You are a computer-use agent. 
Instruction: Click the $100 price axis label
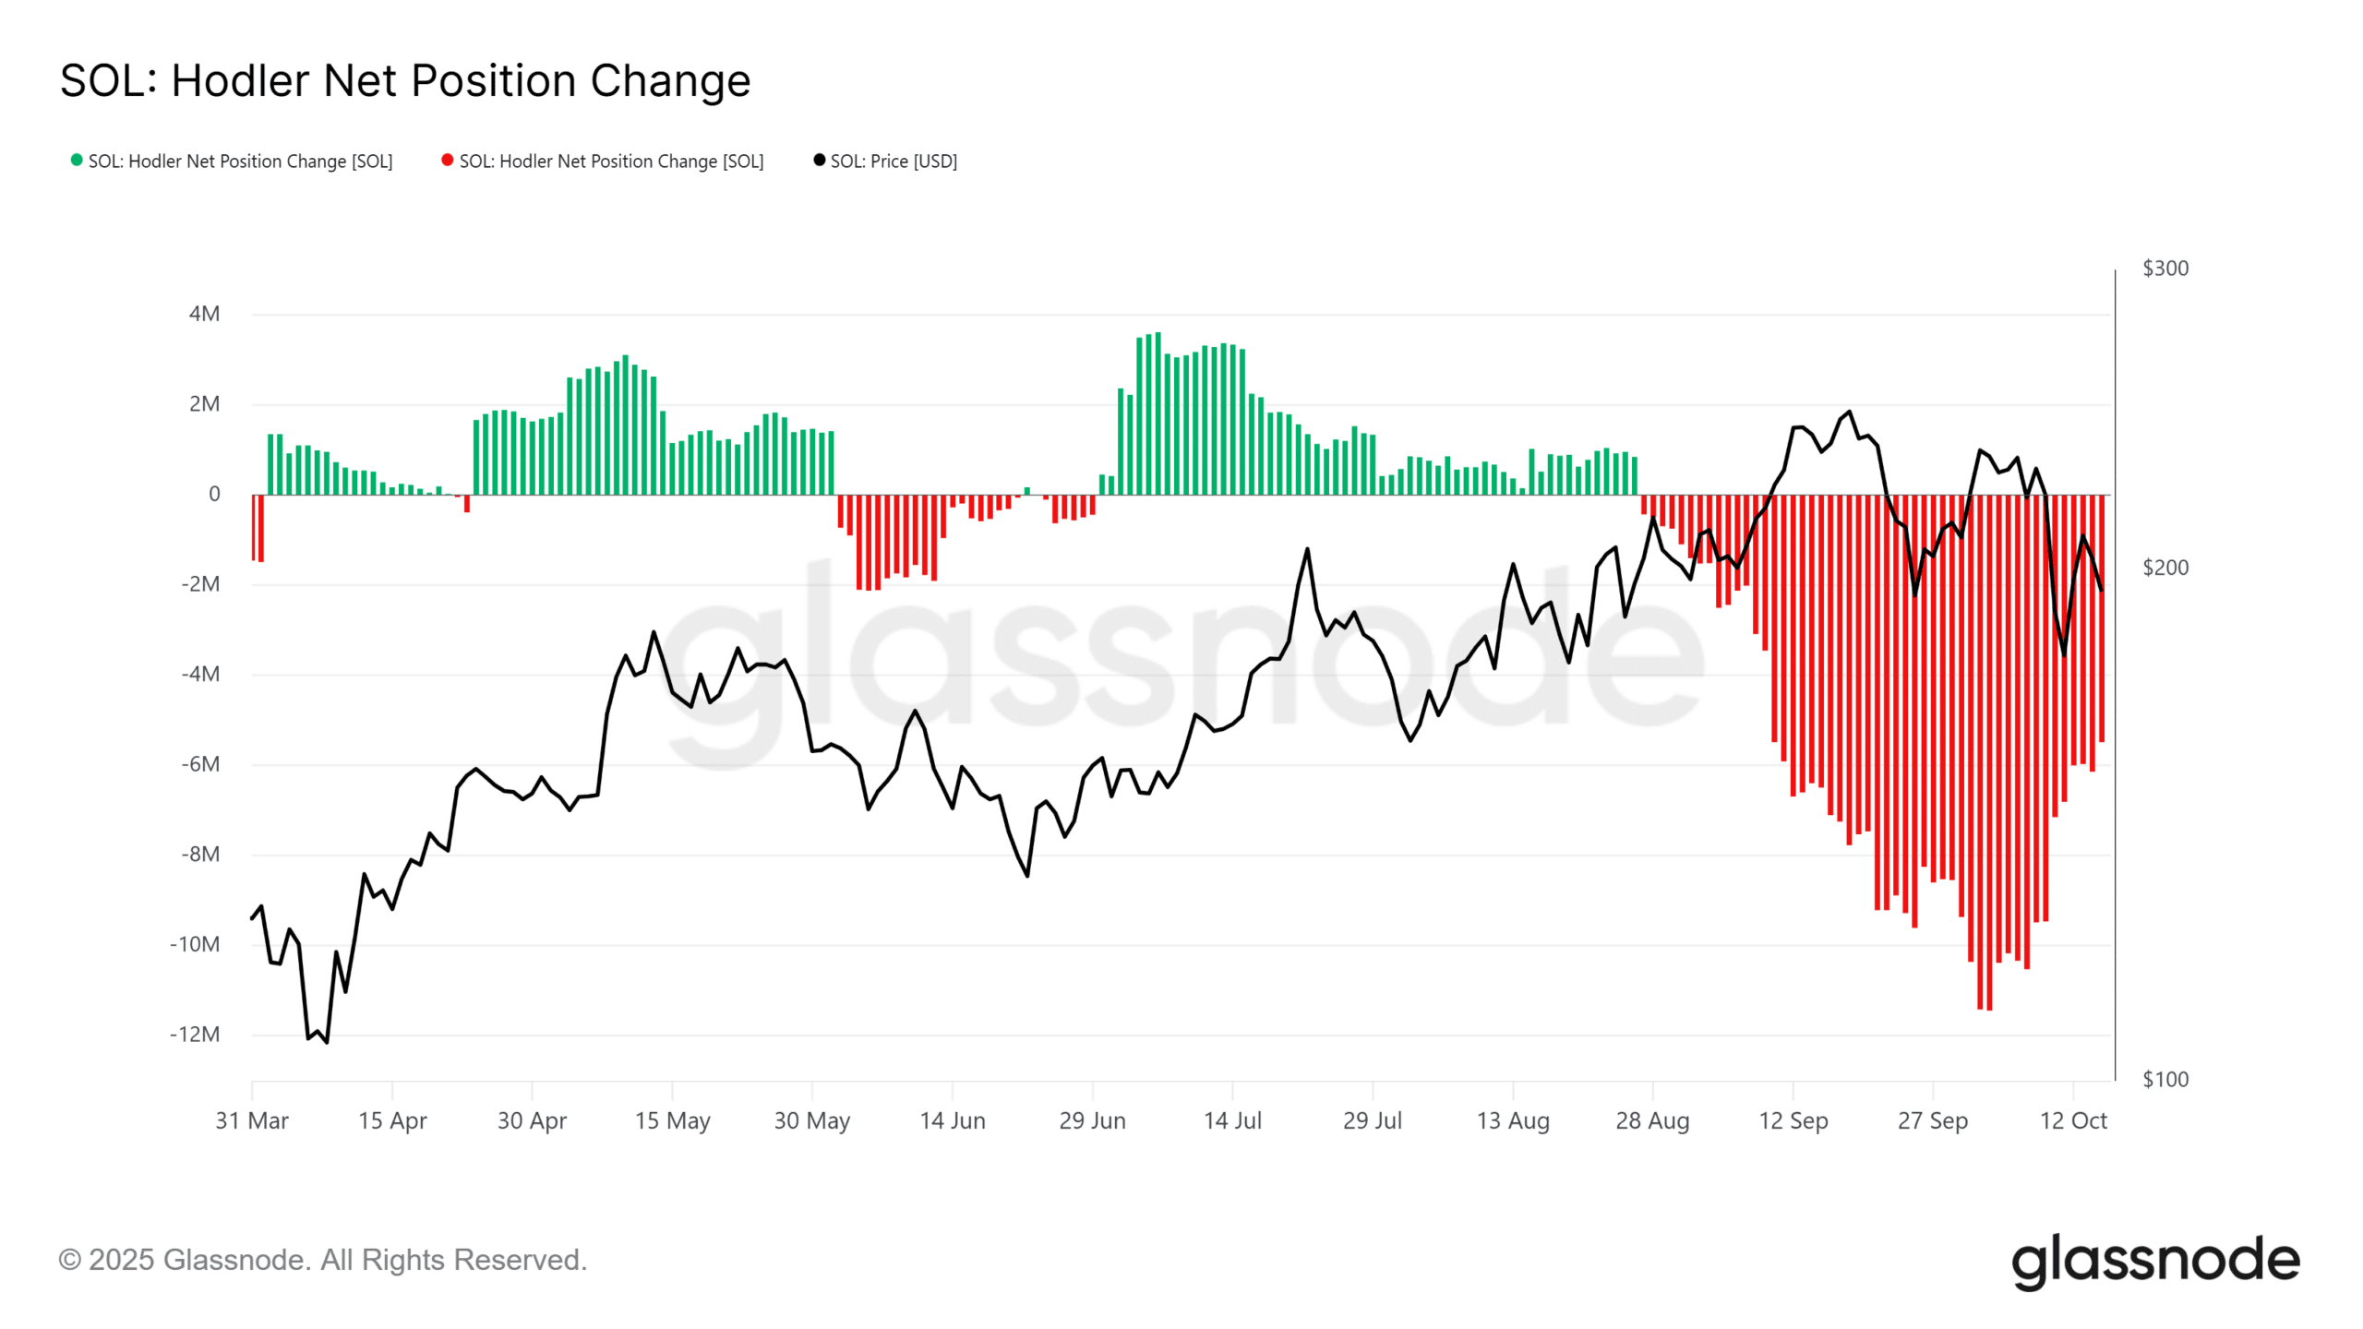pyautogui.click(x=2165, y=1079)
